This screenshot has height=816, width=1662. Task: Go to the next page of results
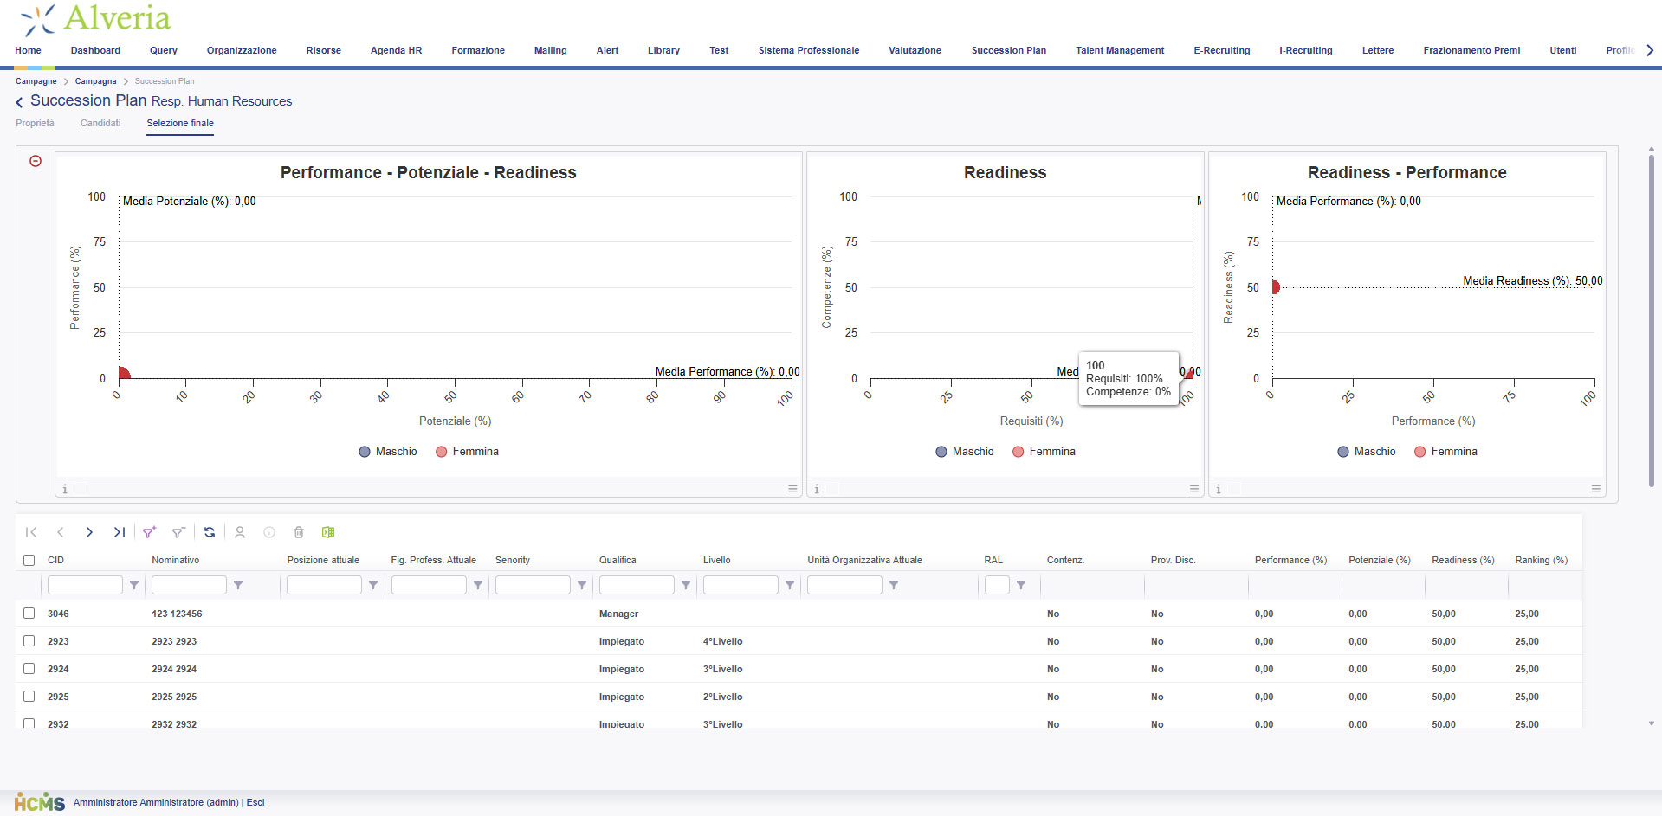pyautogui.click(x=89, y=532)
